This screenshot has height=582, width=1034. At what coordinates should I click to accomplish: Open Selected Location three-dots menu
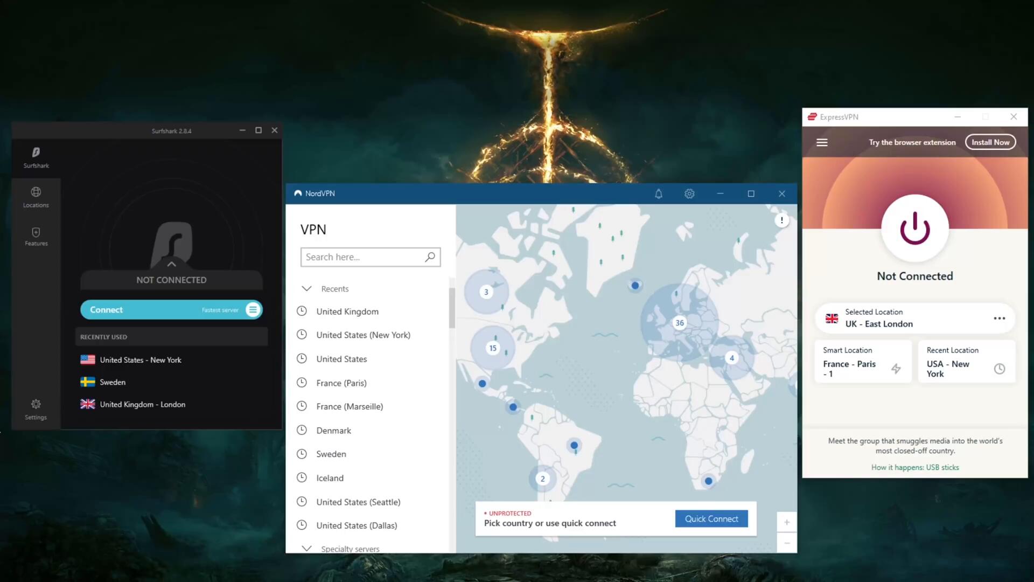click(999, 318)
